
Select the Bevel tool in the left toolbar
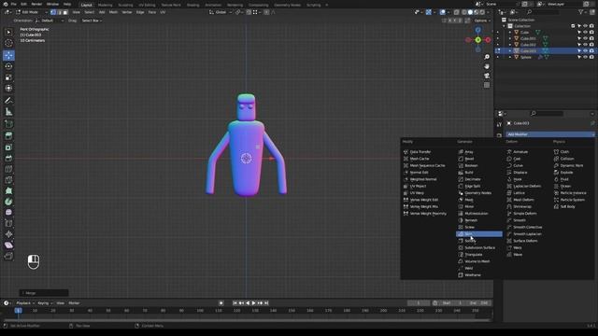[8, 158]
